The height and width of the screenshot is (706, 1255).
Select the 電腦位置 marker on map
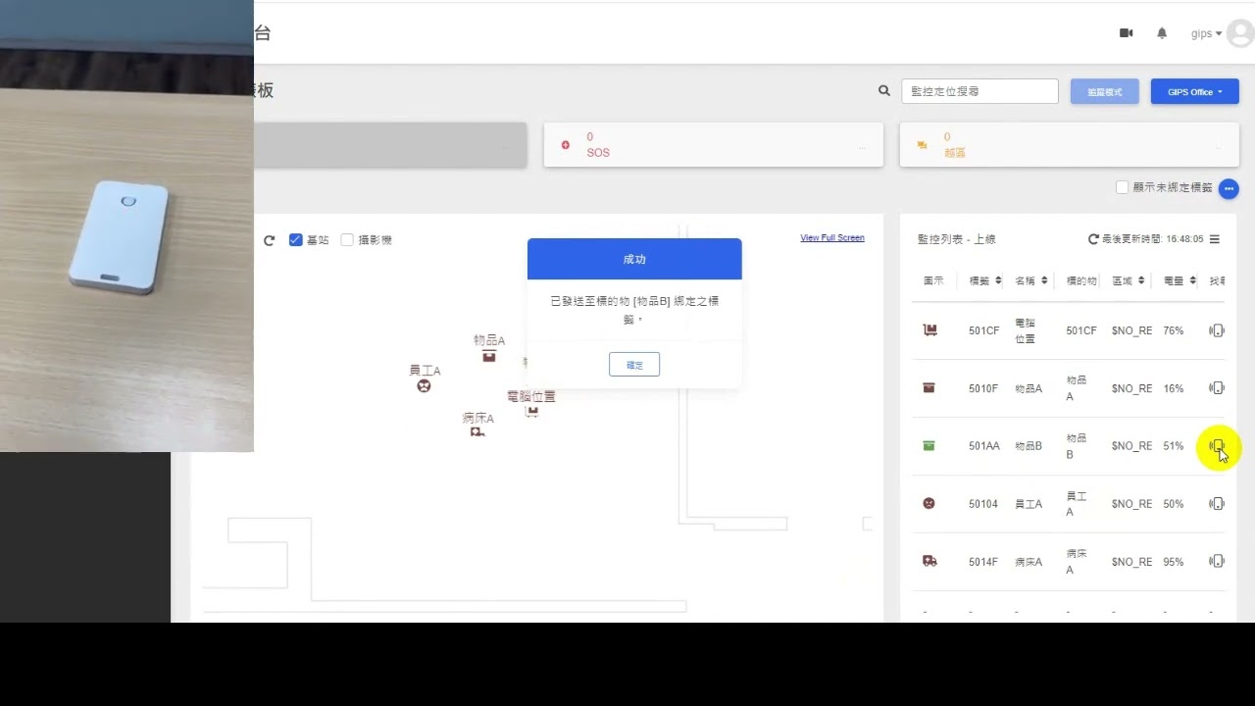(531, 412)
